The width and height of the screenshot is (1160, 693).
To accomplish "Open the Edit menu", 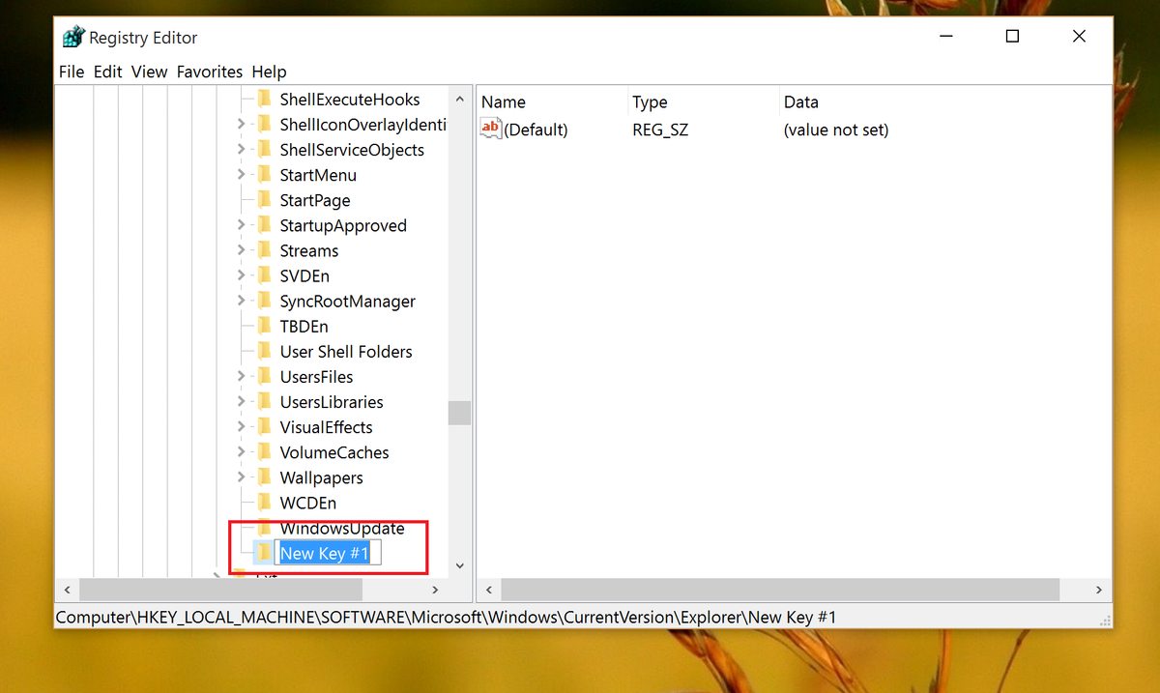I will [107, 72].
